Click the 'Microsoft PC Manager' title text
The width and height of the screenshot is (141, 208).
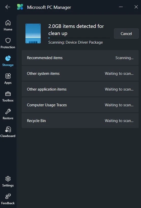point(49,7)
